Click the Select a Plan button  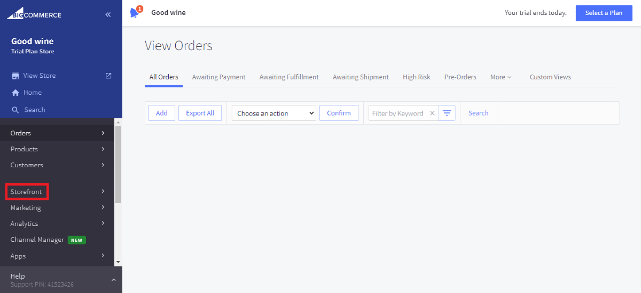604,13
